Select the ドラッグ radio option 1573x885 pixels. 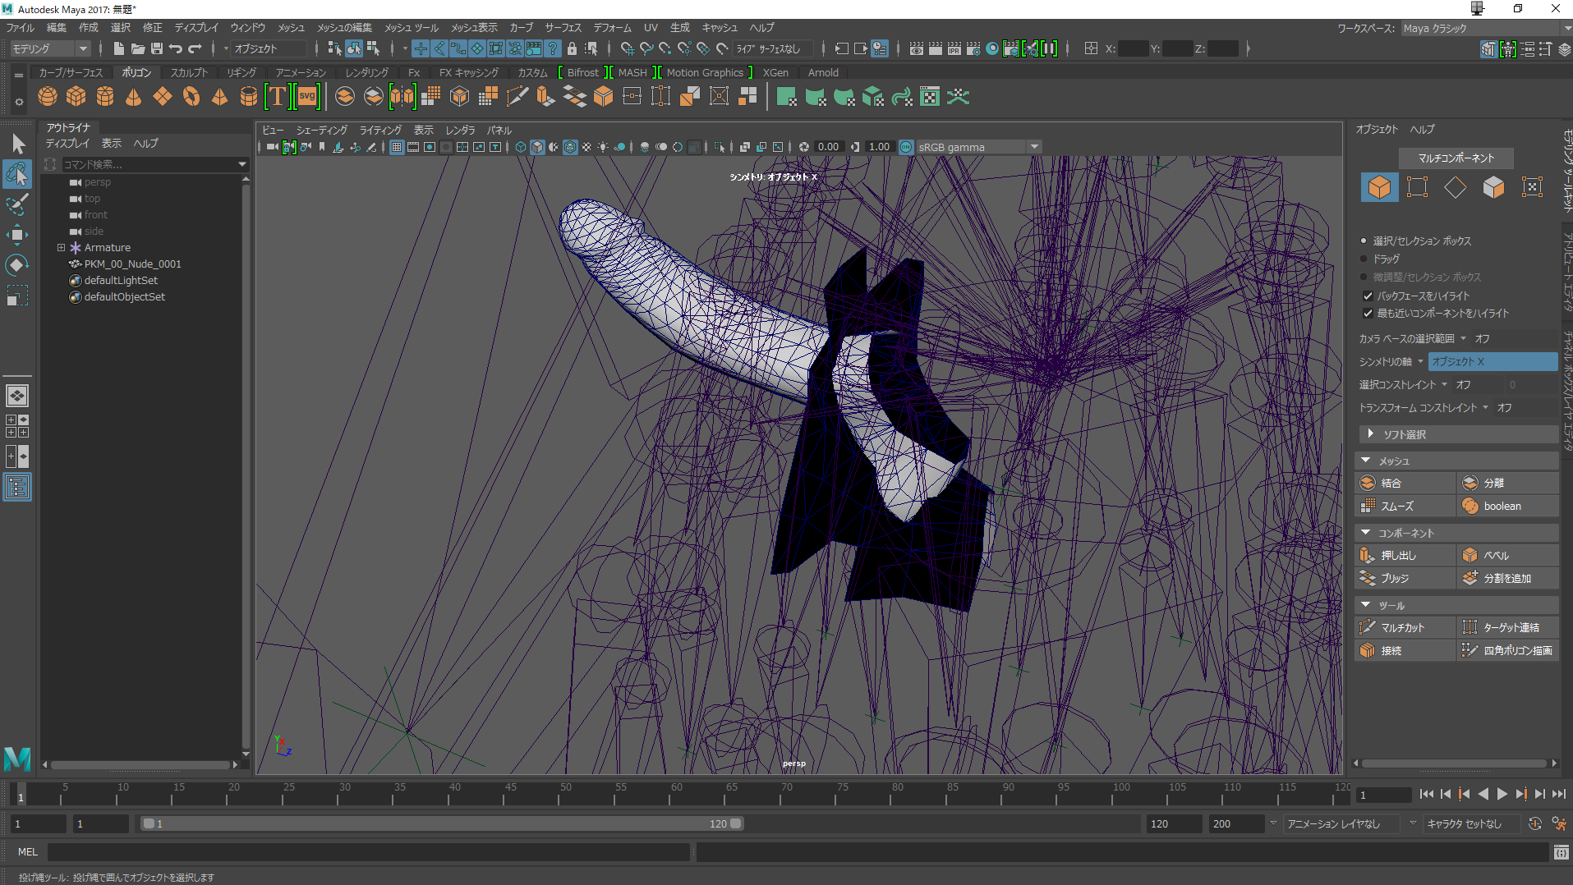tap(1364, 259)
